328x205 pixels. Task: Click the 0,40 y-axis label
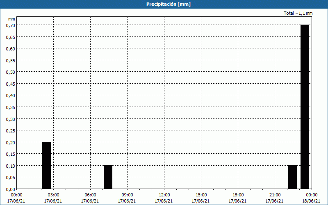coord(10,96)
